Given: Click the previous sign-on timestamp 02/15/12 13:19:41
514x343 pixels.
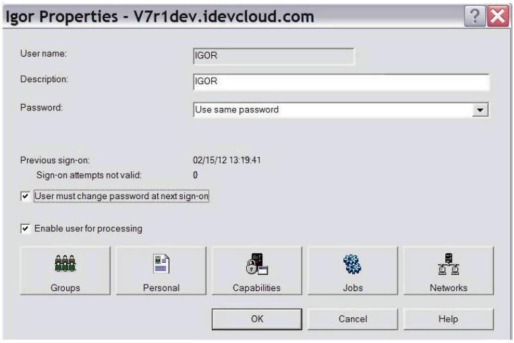Looking at the screenshot, I should 227,160.
